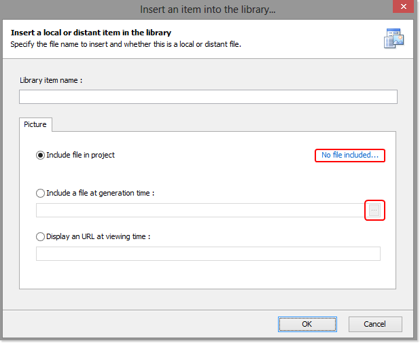This screenshot has height=343, width=420.
Task: Select Include file in project option
Action: 41,156
